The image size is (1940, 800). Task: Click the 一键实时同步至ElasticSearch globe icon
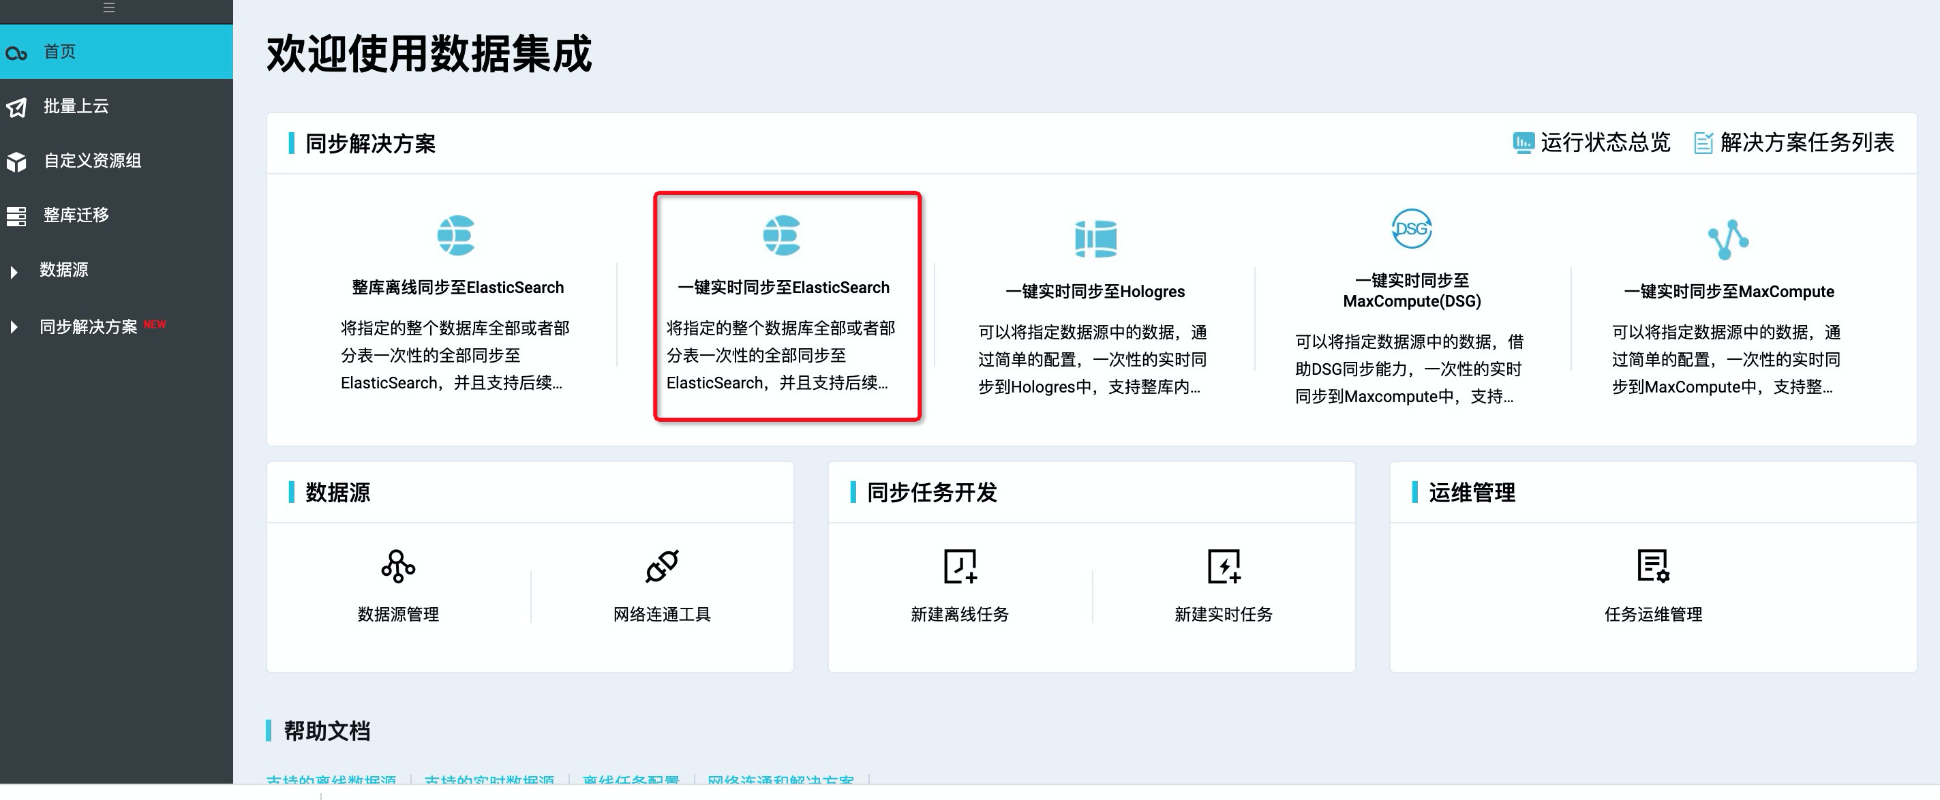[x=782, y=236]
